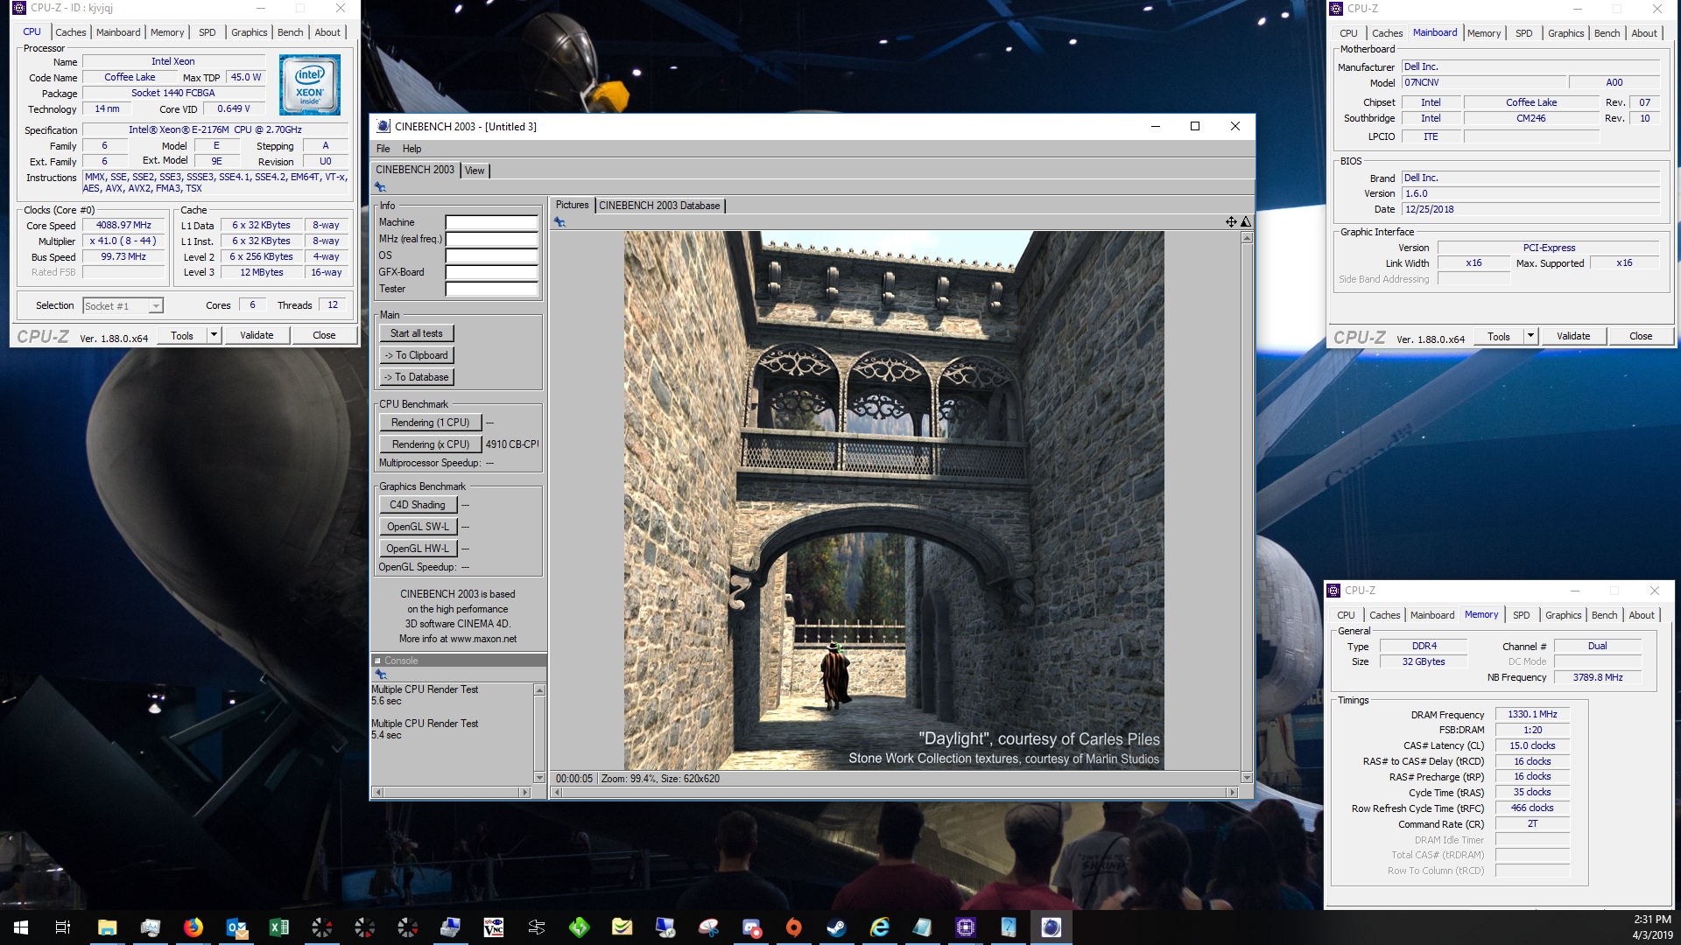Open Graphics tab in Mainboard CPU-Z window
The image size is (1681, 945).
(1565, 33)
